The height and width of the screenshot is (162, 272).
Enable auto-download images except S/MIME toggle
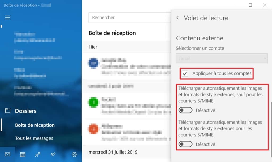[185, 110]
